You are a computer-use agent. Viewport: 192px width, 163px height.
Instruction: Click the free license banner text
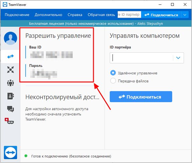96,24
